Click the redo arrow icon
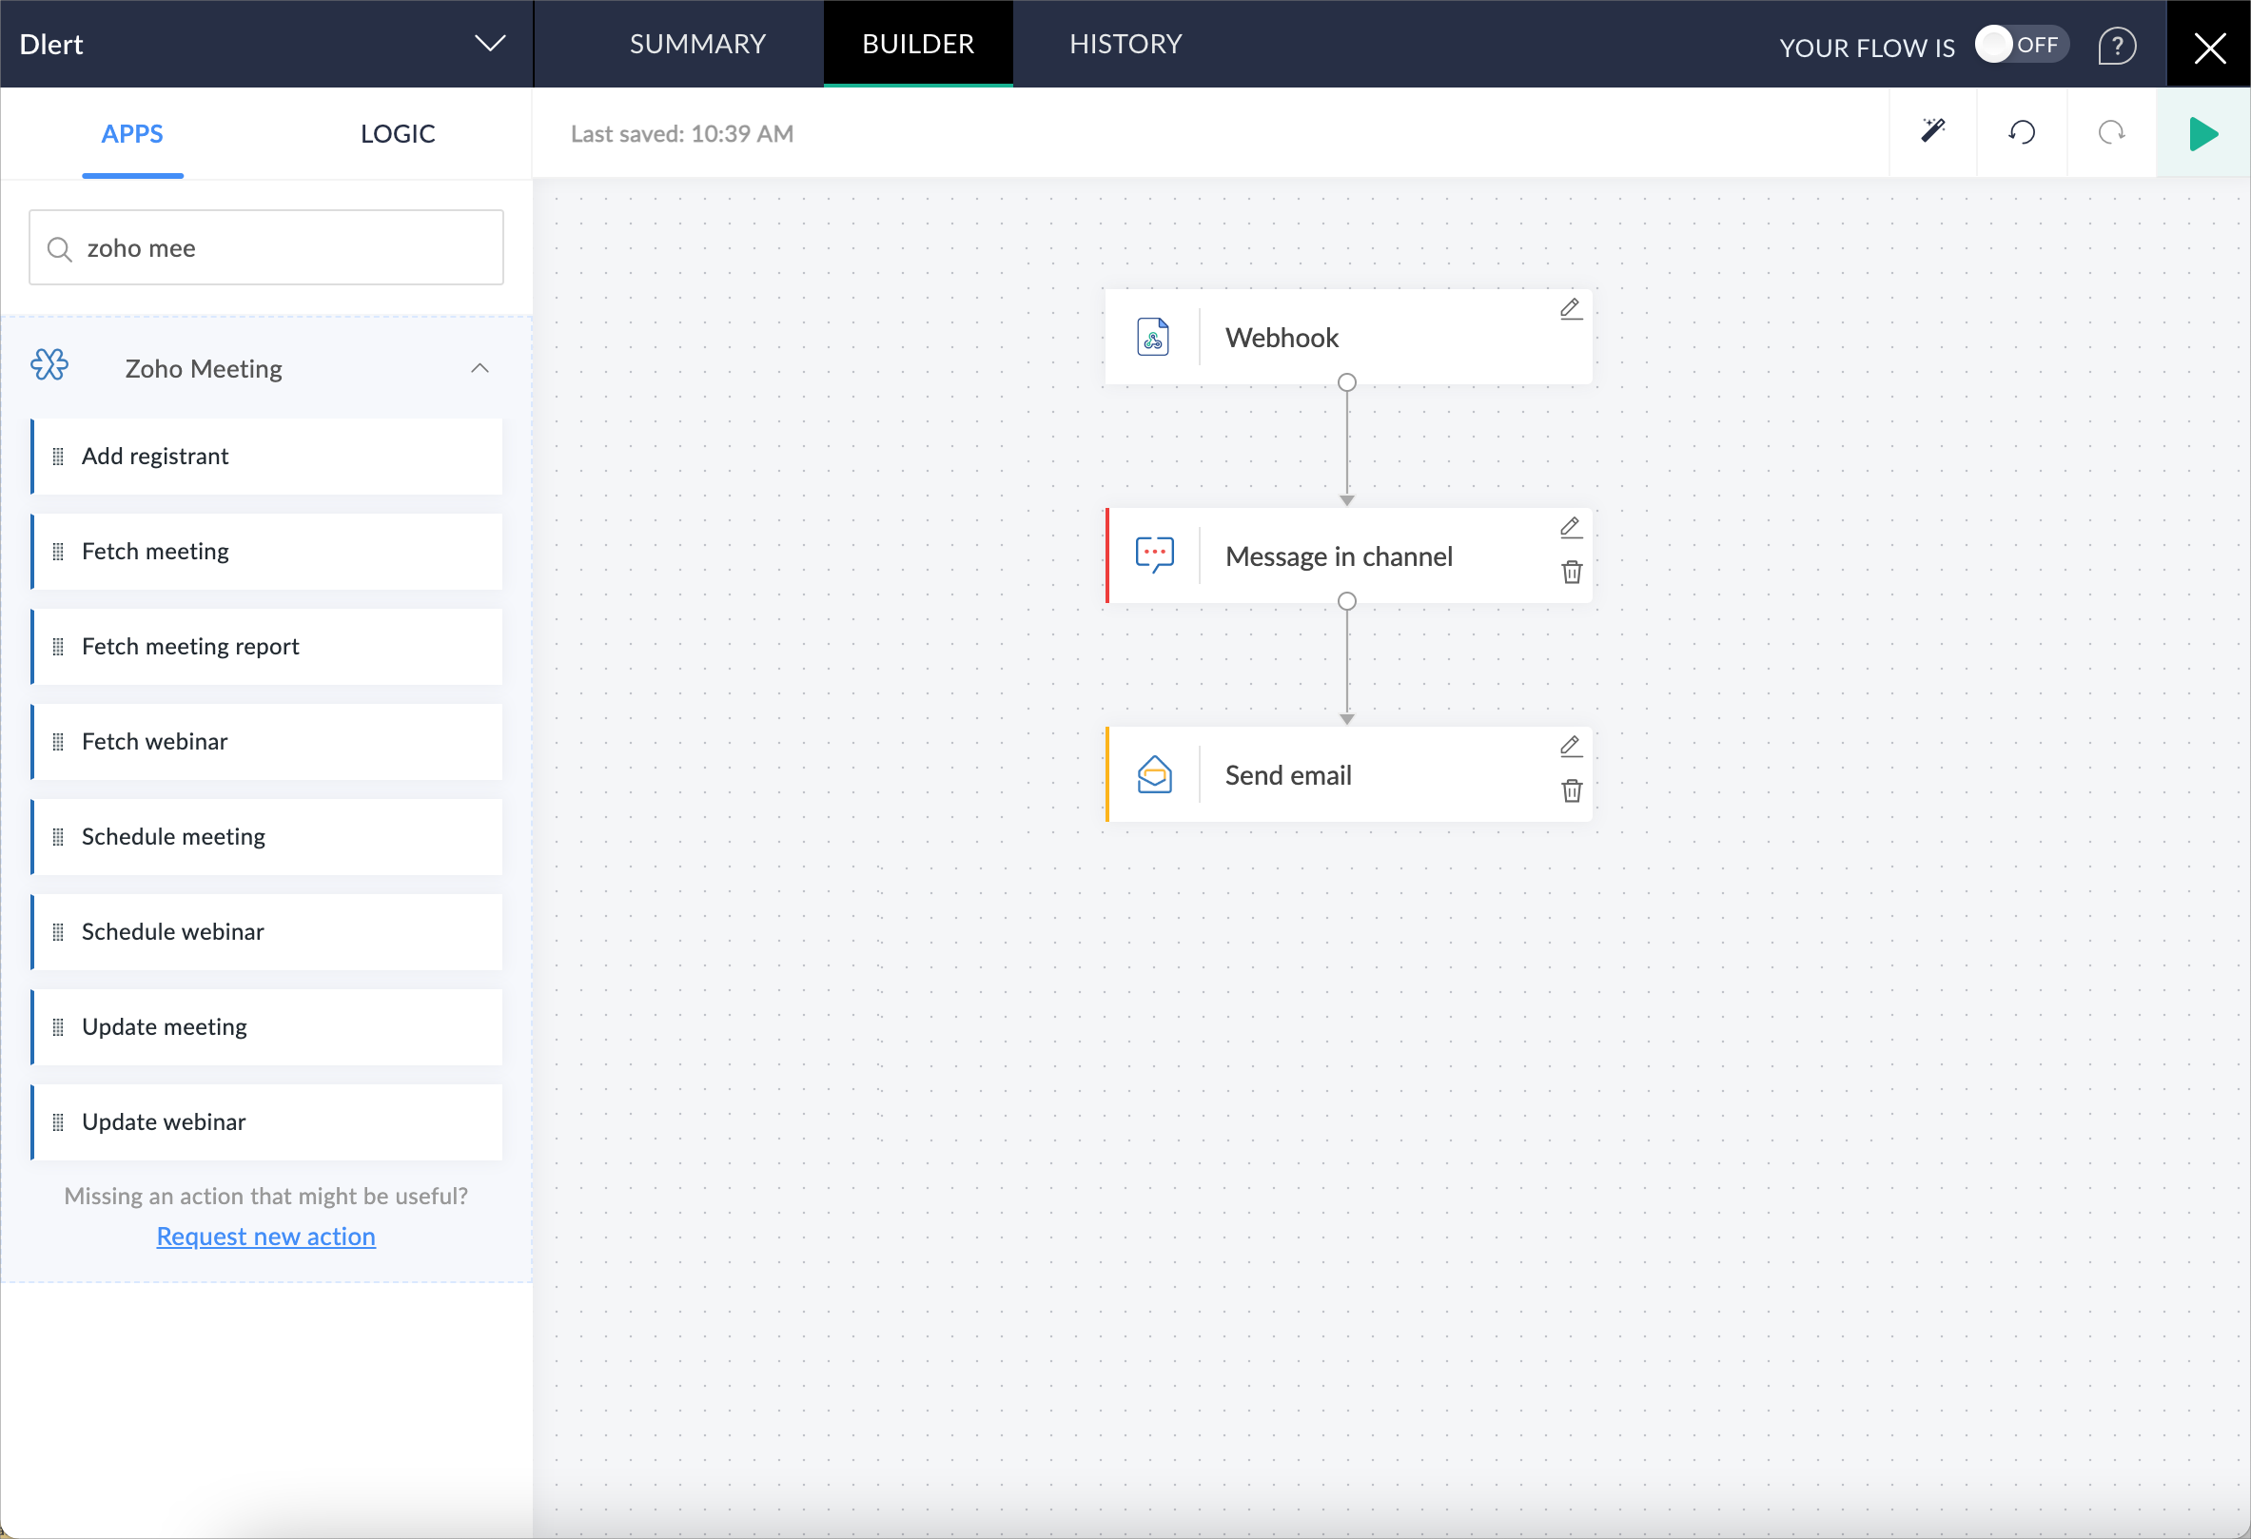 (2110, 131)
